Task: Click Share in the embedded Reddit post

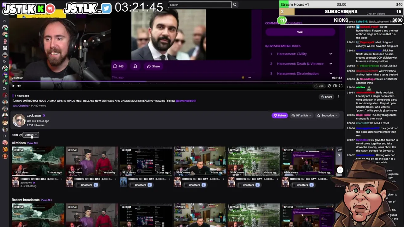Action: click(153, 67)
